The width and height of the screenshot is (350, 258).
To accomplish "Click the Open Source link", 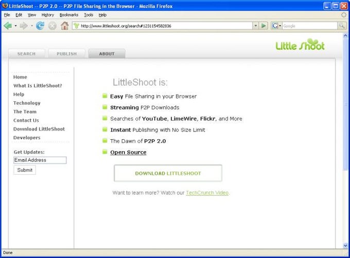I will coord(128,152).
